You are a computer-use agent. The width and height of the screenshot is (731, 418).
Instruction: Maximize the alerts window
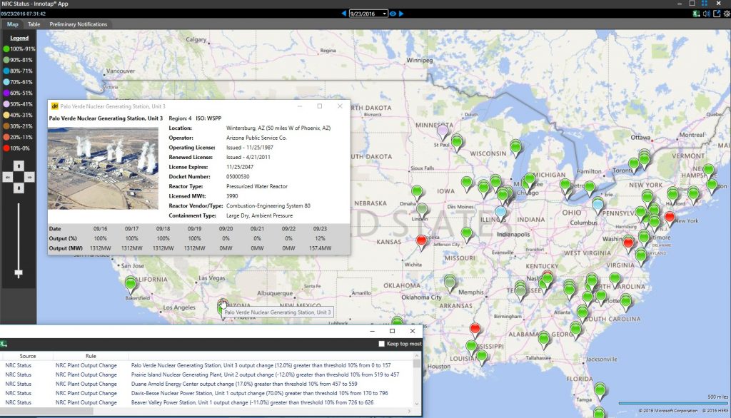coord(392,331)
